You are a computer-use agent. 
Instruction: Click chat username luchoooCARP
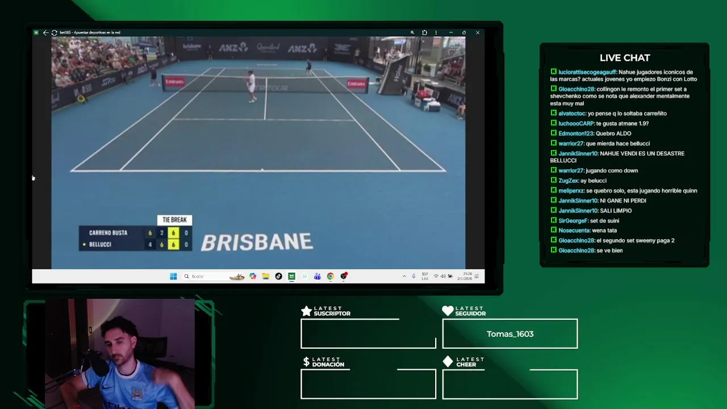[576, 123]
